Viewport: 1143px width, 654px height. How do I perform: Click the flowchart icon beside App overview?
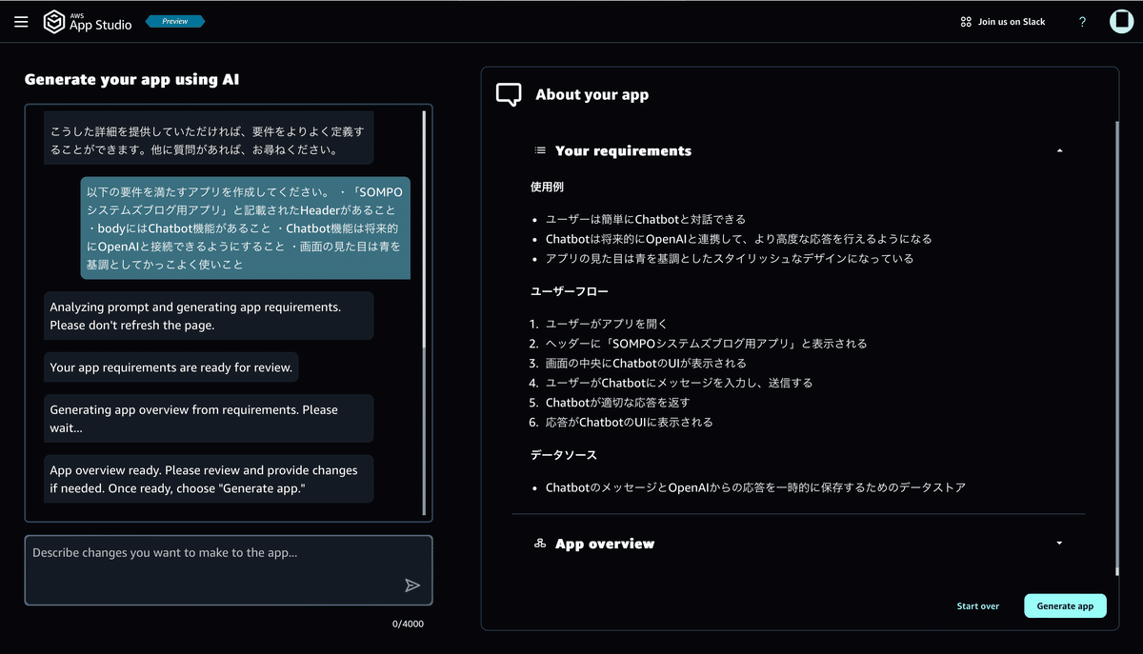click(538, 544)
